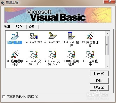Viewport: 116px width, 103px height.
Task: Click the IIS 应用程序 label text
Action: [x=90, y=63]
